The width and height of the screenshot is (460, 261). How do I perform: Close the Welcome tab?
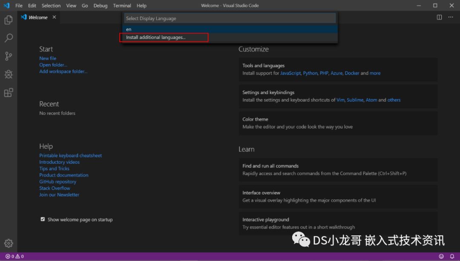tap(54, 17)
